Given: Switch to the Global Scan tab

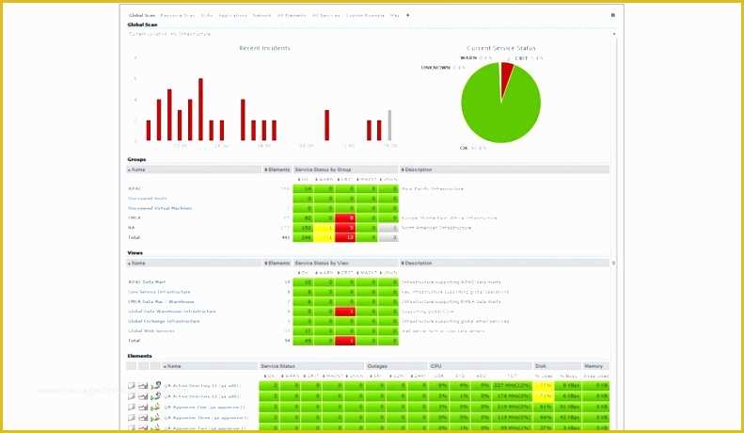Looking at the screenshot, I should (x=142, y=15).
